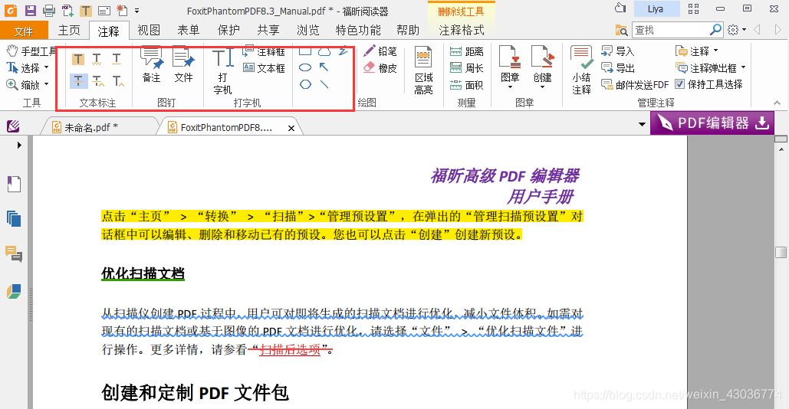Measure with the 周长 perimeter tool
Image resolution: width=789 pixels, height=409 pixels.
point(466,68)
